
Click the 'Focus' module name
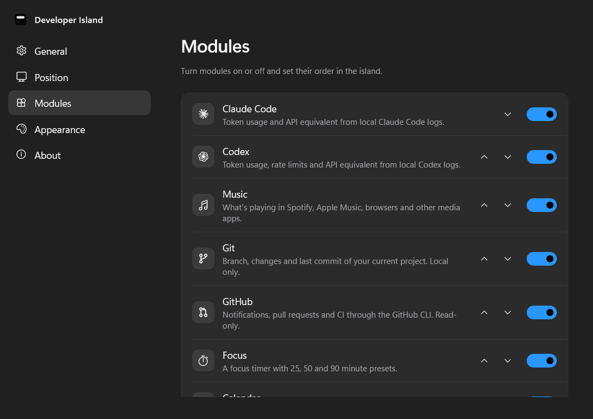235,355
